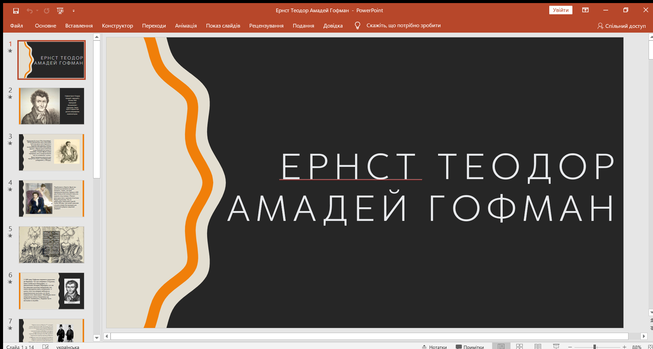Open the Переходи ribbon tab
Viewport: 653px width, 349px height.
pyautogui.click(x=154, y=26)
